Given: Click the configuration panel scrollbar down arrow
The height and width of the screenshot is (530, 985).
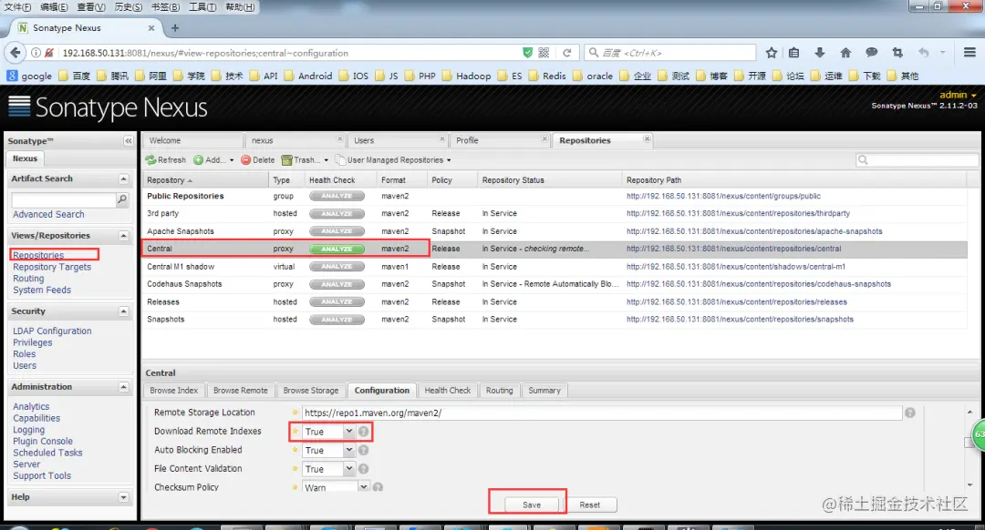Looking at the screenshot, I should tap(969, 484).
